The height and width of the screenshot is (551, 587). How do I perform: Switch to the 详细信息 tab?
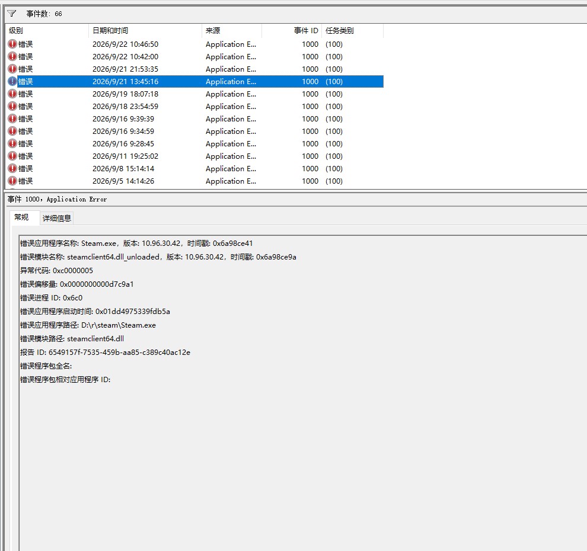coord(57,218)
